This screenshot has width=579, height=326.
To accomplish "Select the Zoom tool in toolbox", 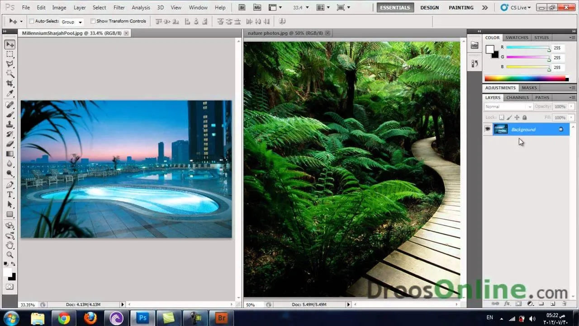I will [x=9, y=254].
